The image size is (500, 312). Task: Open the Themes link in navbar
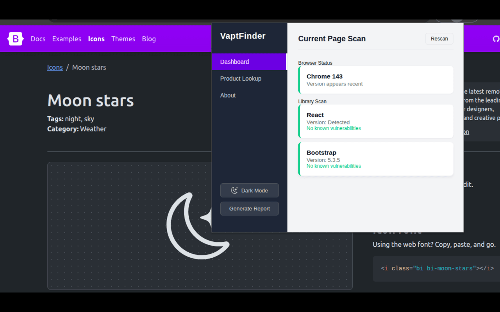[123, 39]
